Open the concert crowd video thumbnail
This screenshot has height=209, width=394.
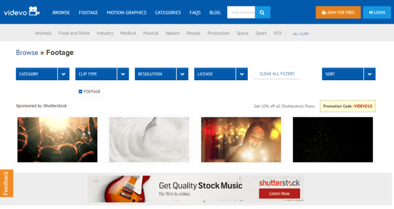pyautogui.click(x=57, y=139)
